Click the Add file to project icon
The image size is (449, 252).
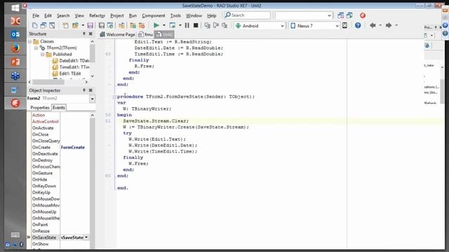(x=133, y=26)
